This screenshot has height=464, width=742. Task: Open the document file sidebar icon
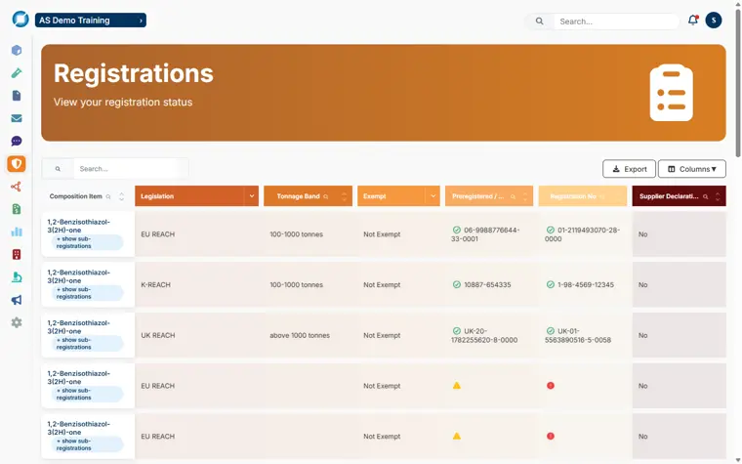(x=17, y=96)
